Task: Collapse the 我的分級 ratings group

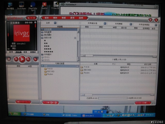Action: [x=75, y=38]
